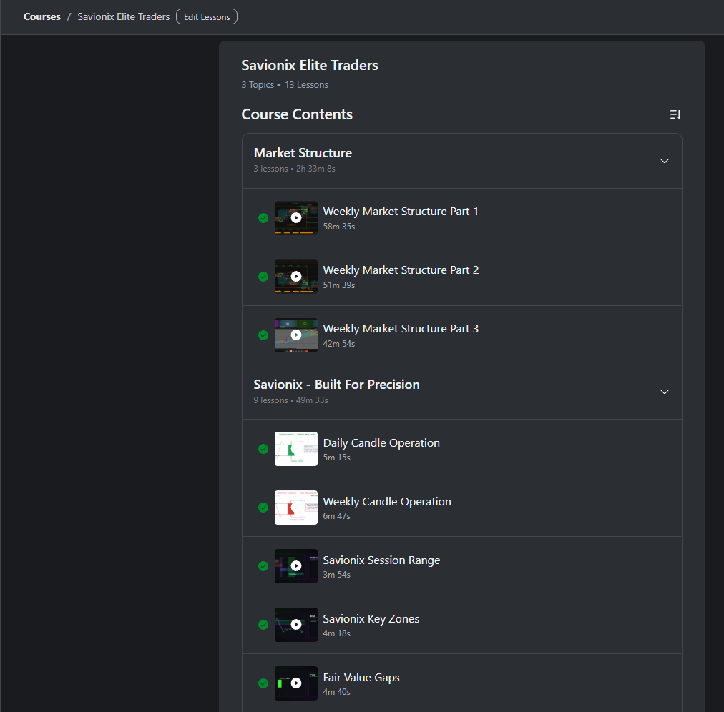The width and height of the screenshot is (724, 712).
Task: Play Fair Value Gaps video thumbnail
Action: (x=296, y=683)
